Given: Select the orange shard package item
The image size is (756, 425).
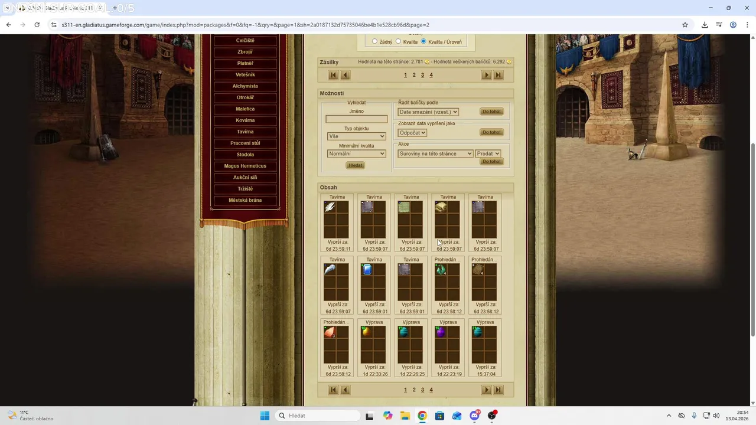Looking at the screenshot, I should pyautogui.click(x=330, y=332).
